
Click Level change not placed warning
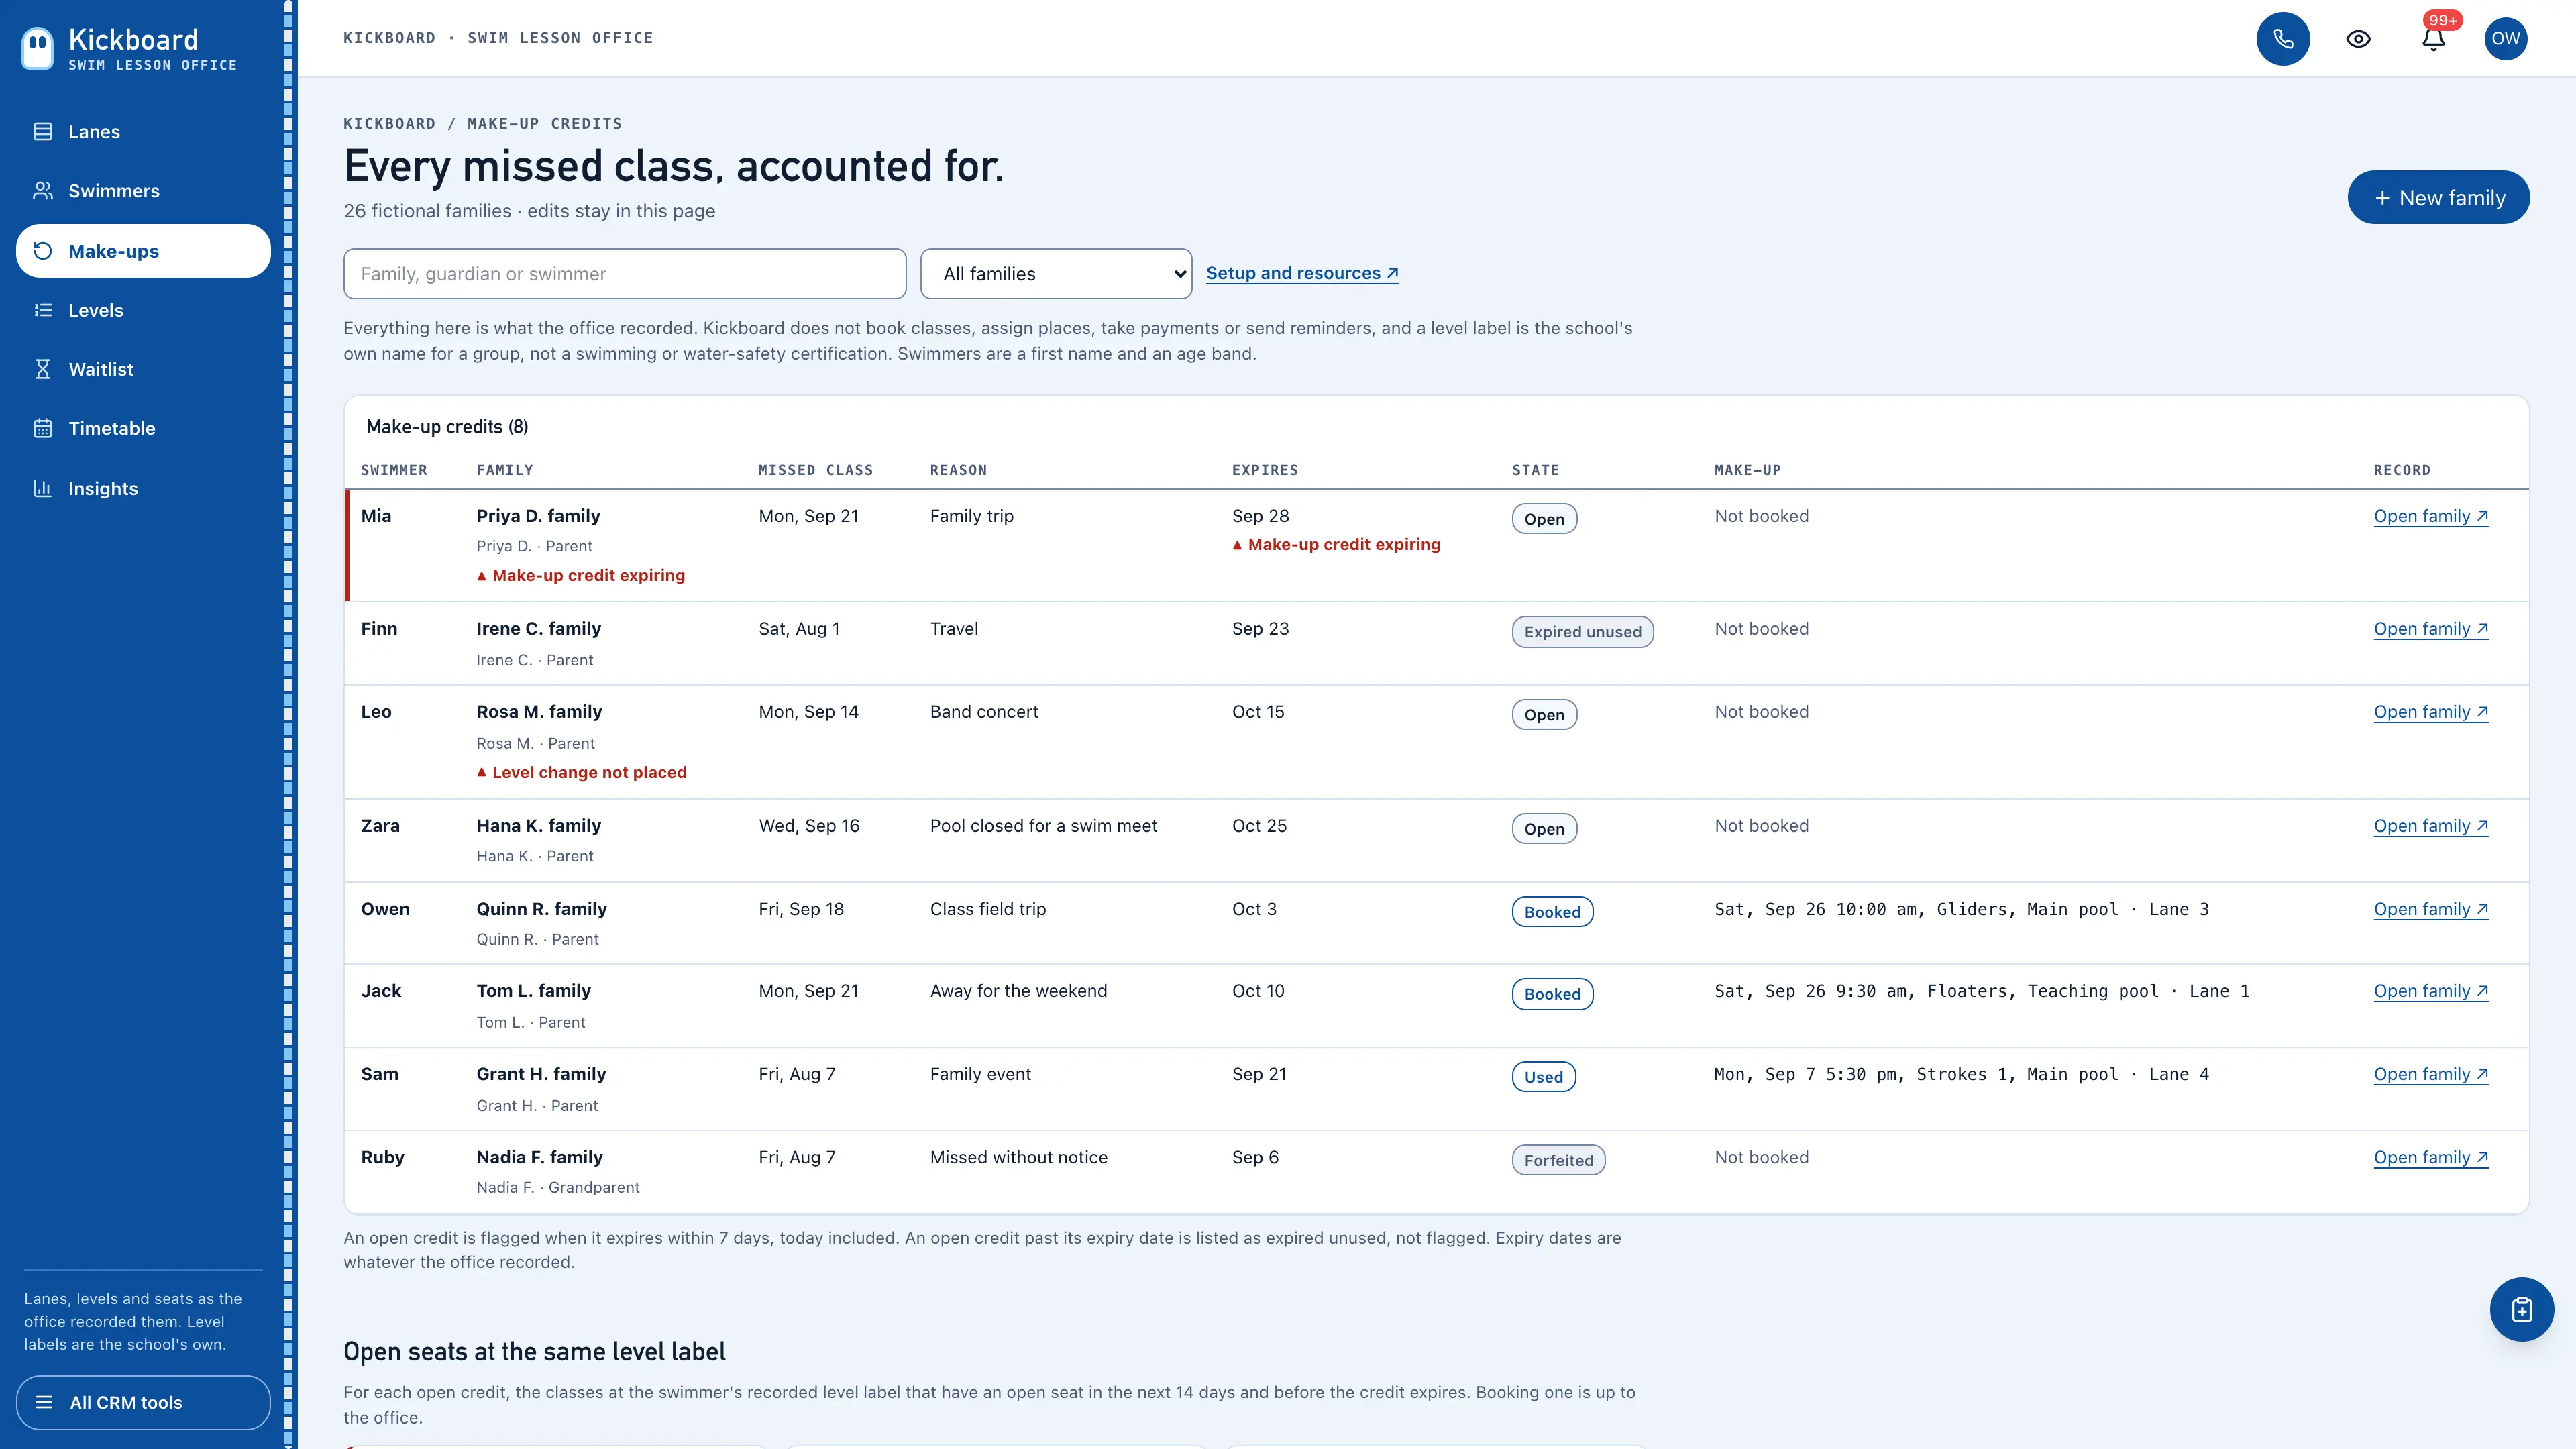581,773
